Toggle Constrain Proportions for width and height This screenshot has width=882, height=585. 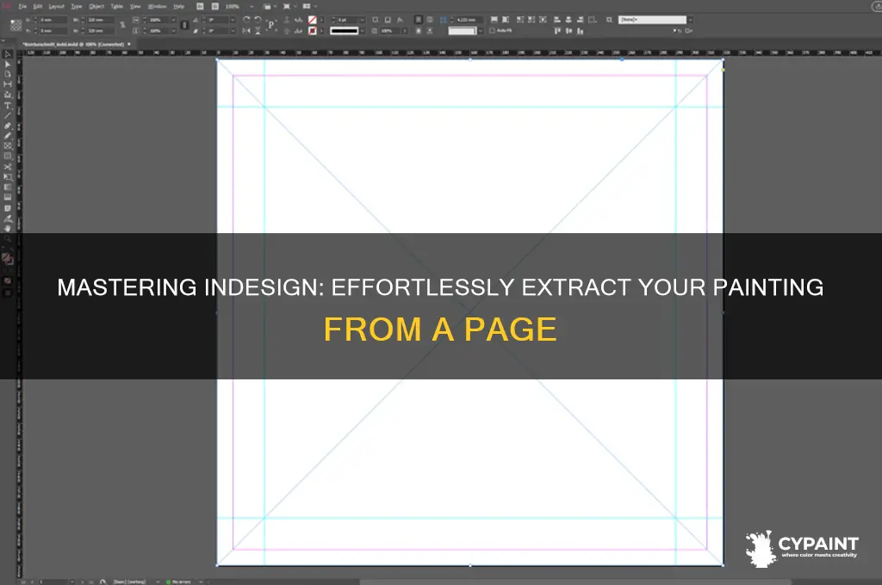pyautogui.click(x=122, y=25)
